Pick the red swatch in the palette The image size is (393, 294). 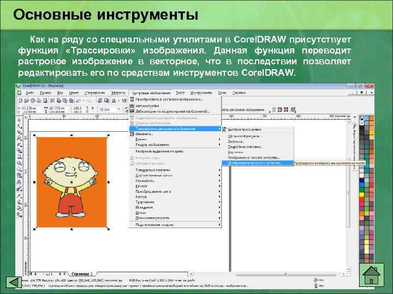362,199
